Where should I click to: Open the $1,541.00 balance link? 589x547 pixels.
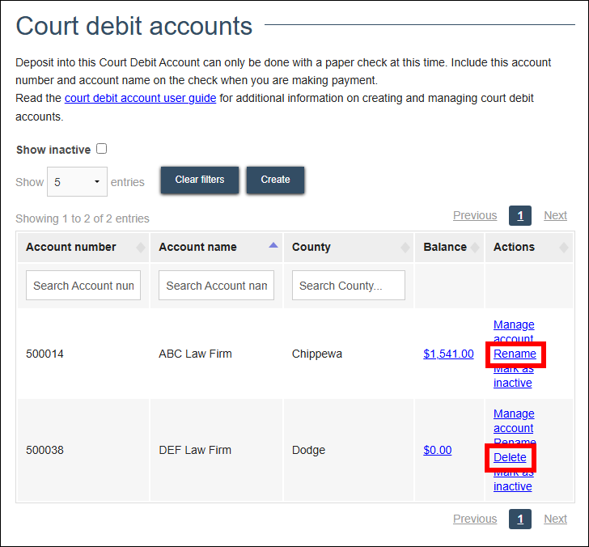(448, 354)
